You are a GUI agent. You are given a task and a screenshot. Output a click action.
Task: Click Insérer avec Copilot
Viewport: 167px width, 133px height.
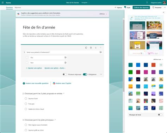[62, 83]
